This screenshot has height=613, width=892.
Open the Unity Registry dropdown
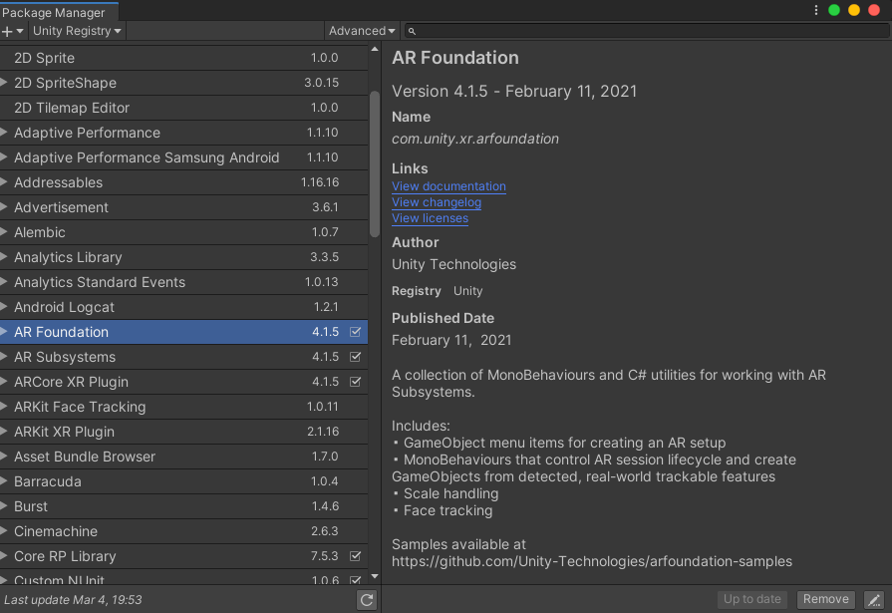(x=78, y=31)
